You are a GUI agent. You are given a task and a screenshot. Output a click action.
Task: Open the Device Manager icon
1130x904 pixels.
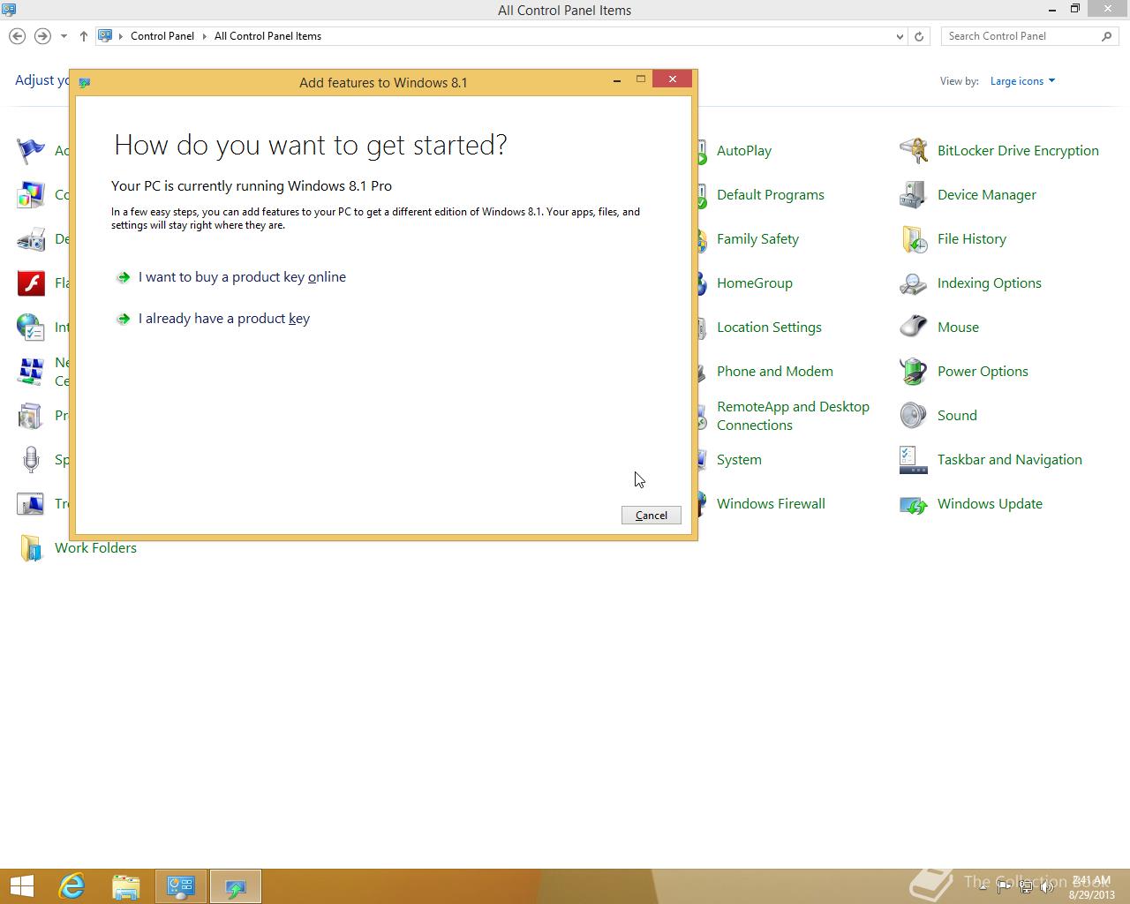[x=913, y=195]
